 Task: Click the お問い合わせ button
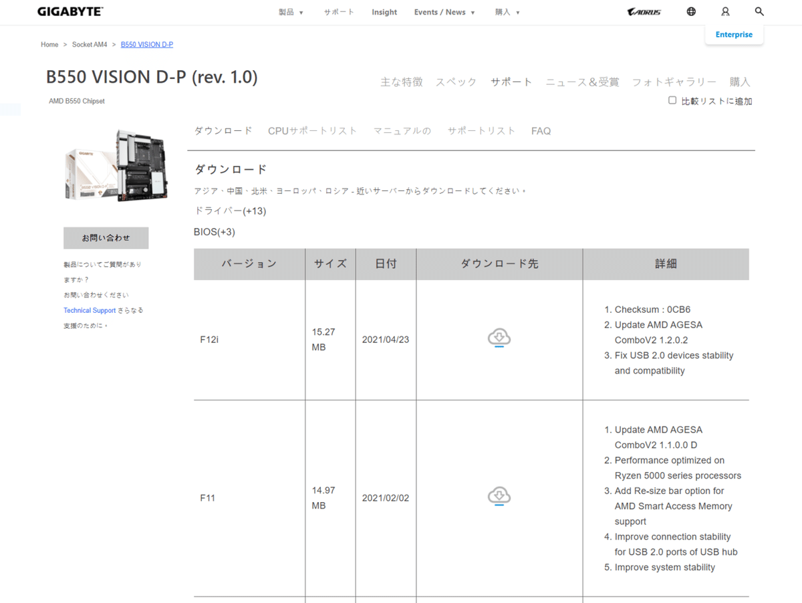click(106, 238)
